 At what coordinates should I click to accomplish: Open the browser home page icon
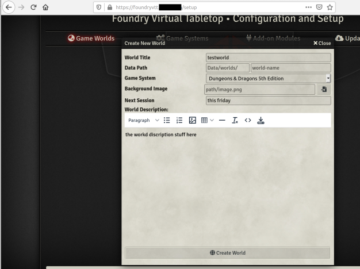coord(45,7)
